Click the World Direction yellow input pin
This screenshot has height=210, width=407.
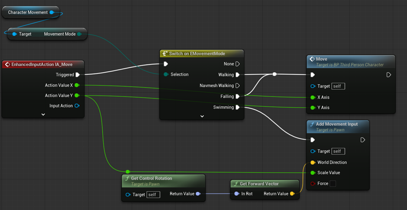(313, 162)
